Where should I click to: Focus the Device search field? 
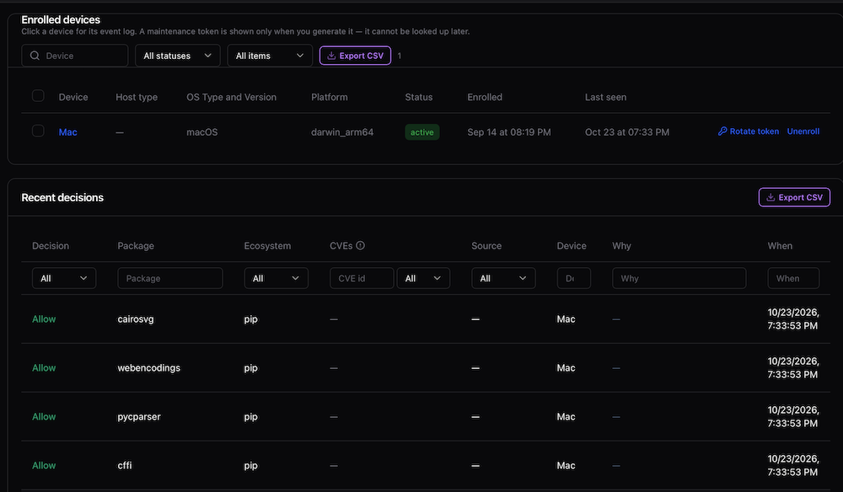(x=75, y=56)
